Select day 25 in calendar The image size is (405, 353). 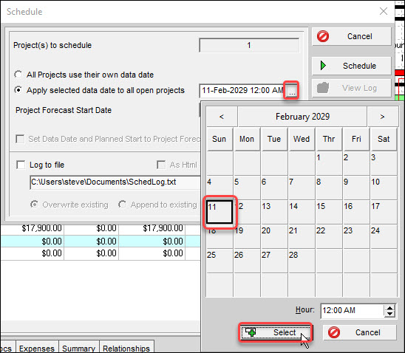point(219,261)
